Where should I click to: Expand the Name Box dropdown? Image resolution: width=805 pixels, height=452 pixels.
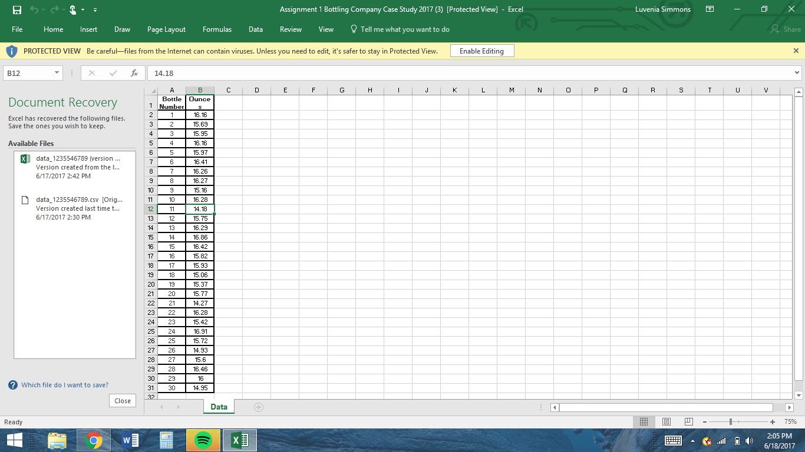tap(57, 73)
